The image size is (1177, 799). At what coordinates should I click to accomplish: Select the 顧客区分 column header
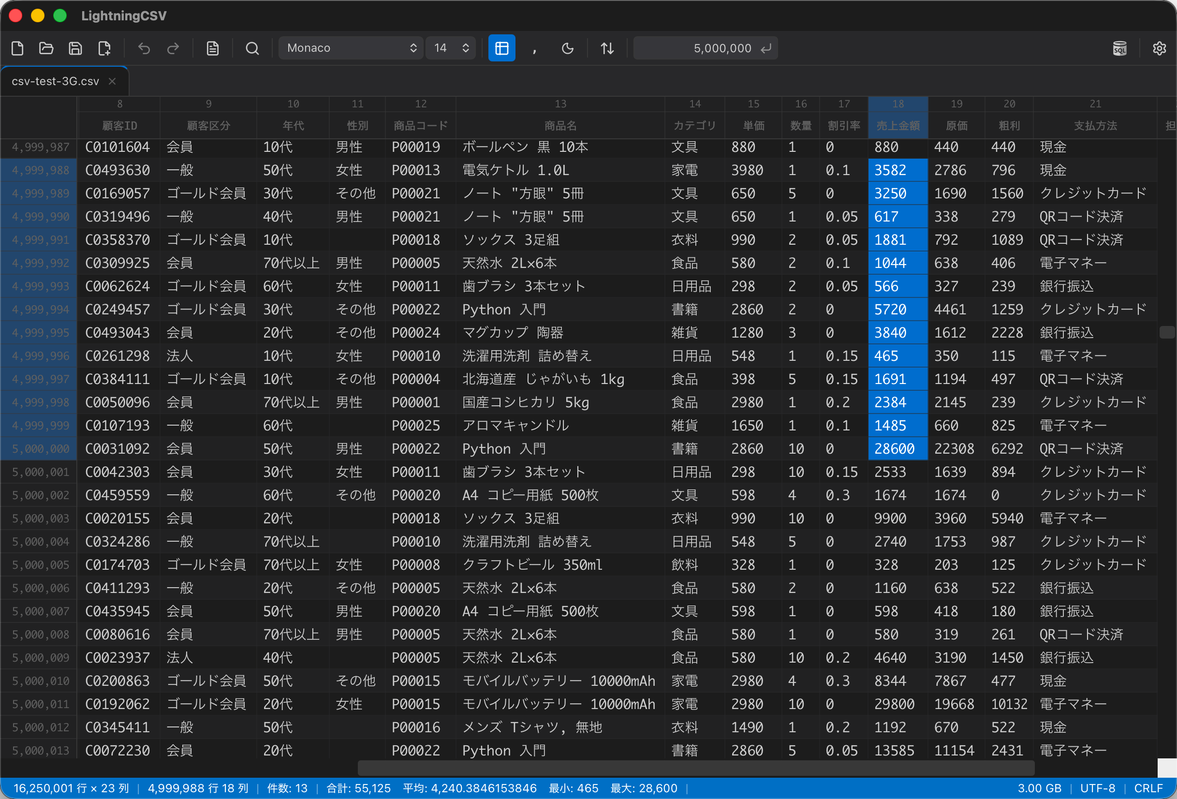pos(208,125)
